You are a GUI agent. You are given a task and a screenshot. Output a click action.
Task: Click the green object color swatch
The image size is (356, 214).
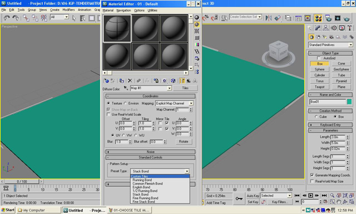(x=349, y=101)
